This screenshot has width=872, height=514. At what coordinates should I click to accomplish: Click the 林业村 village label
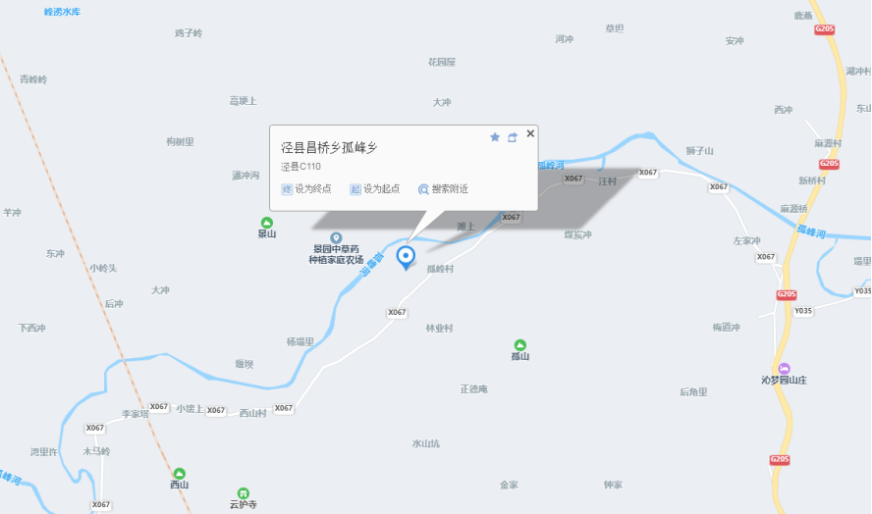pyautogui.click(x=439, y=329)
